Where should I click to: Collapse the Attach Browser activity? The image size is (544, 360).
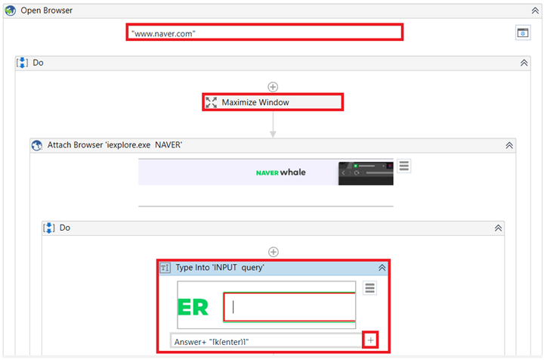pyautogui.click(x=509, y=145)
